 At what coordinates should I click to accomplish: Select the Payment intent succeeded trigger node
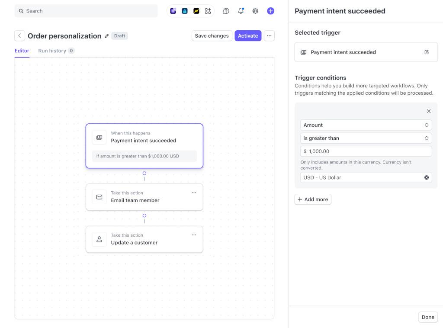click(x=144, y=146)
